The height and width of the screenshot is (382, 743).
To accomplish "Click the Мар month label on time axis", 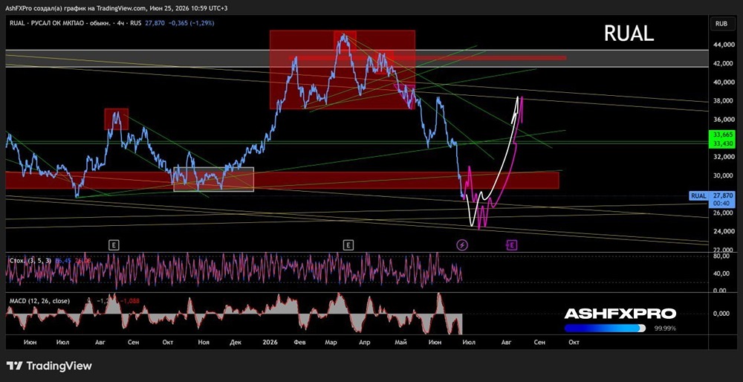I will pyautogui.click(x=331, y=342).
